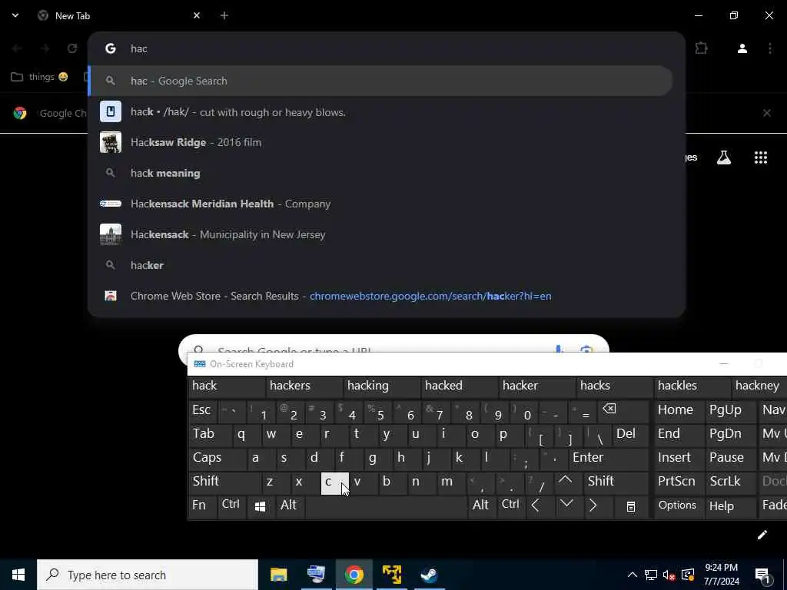Screen dimensions: 787x590
Task: Open a new tab with plus button
Action: coord(224,15)
